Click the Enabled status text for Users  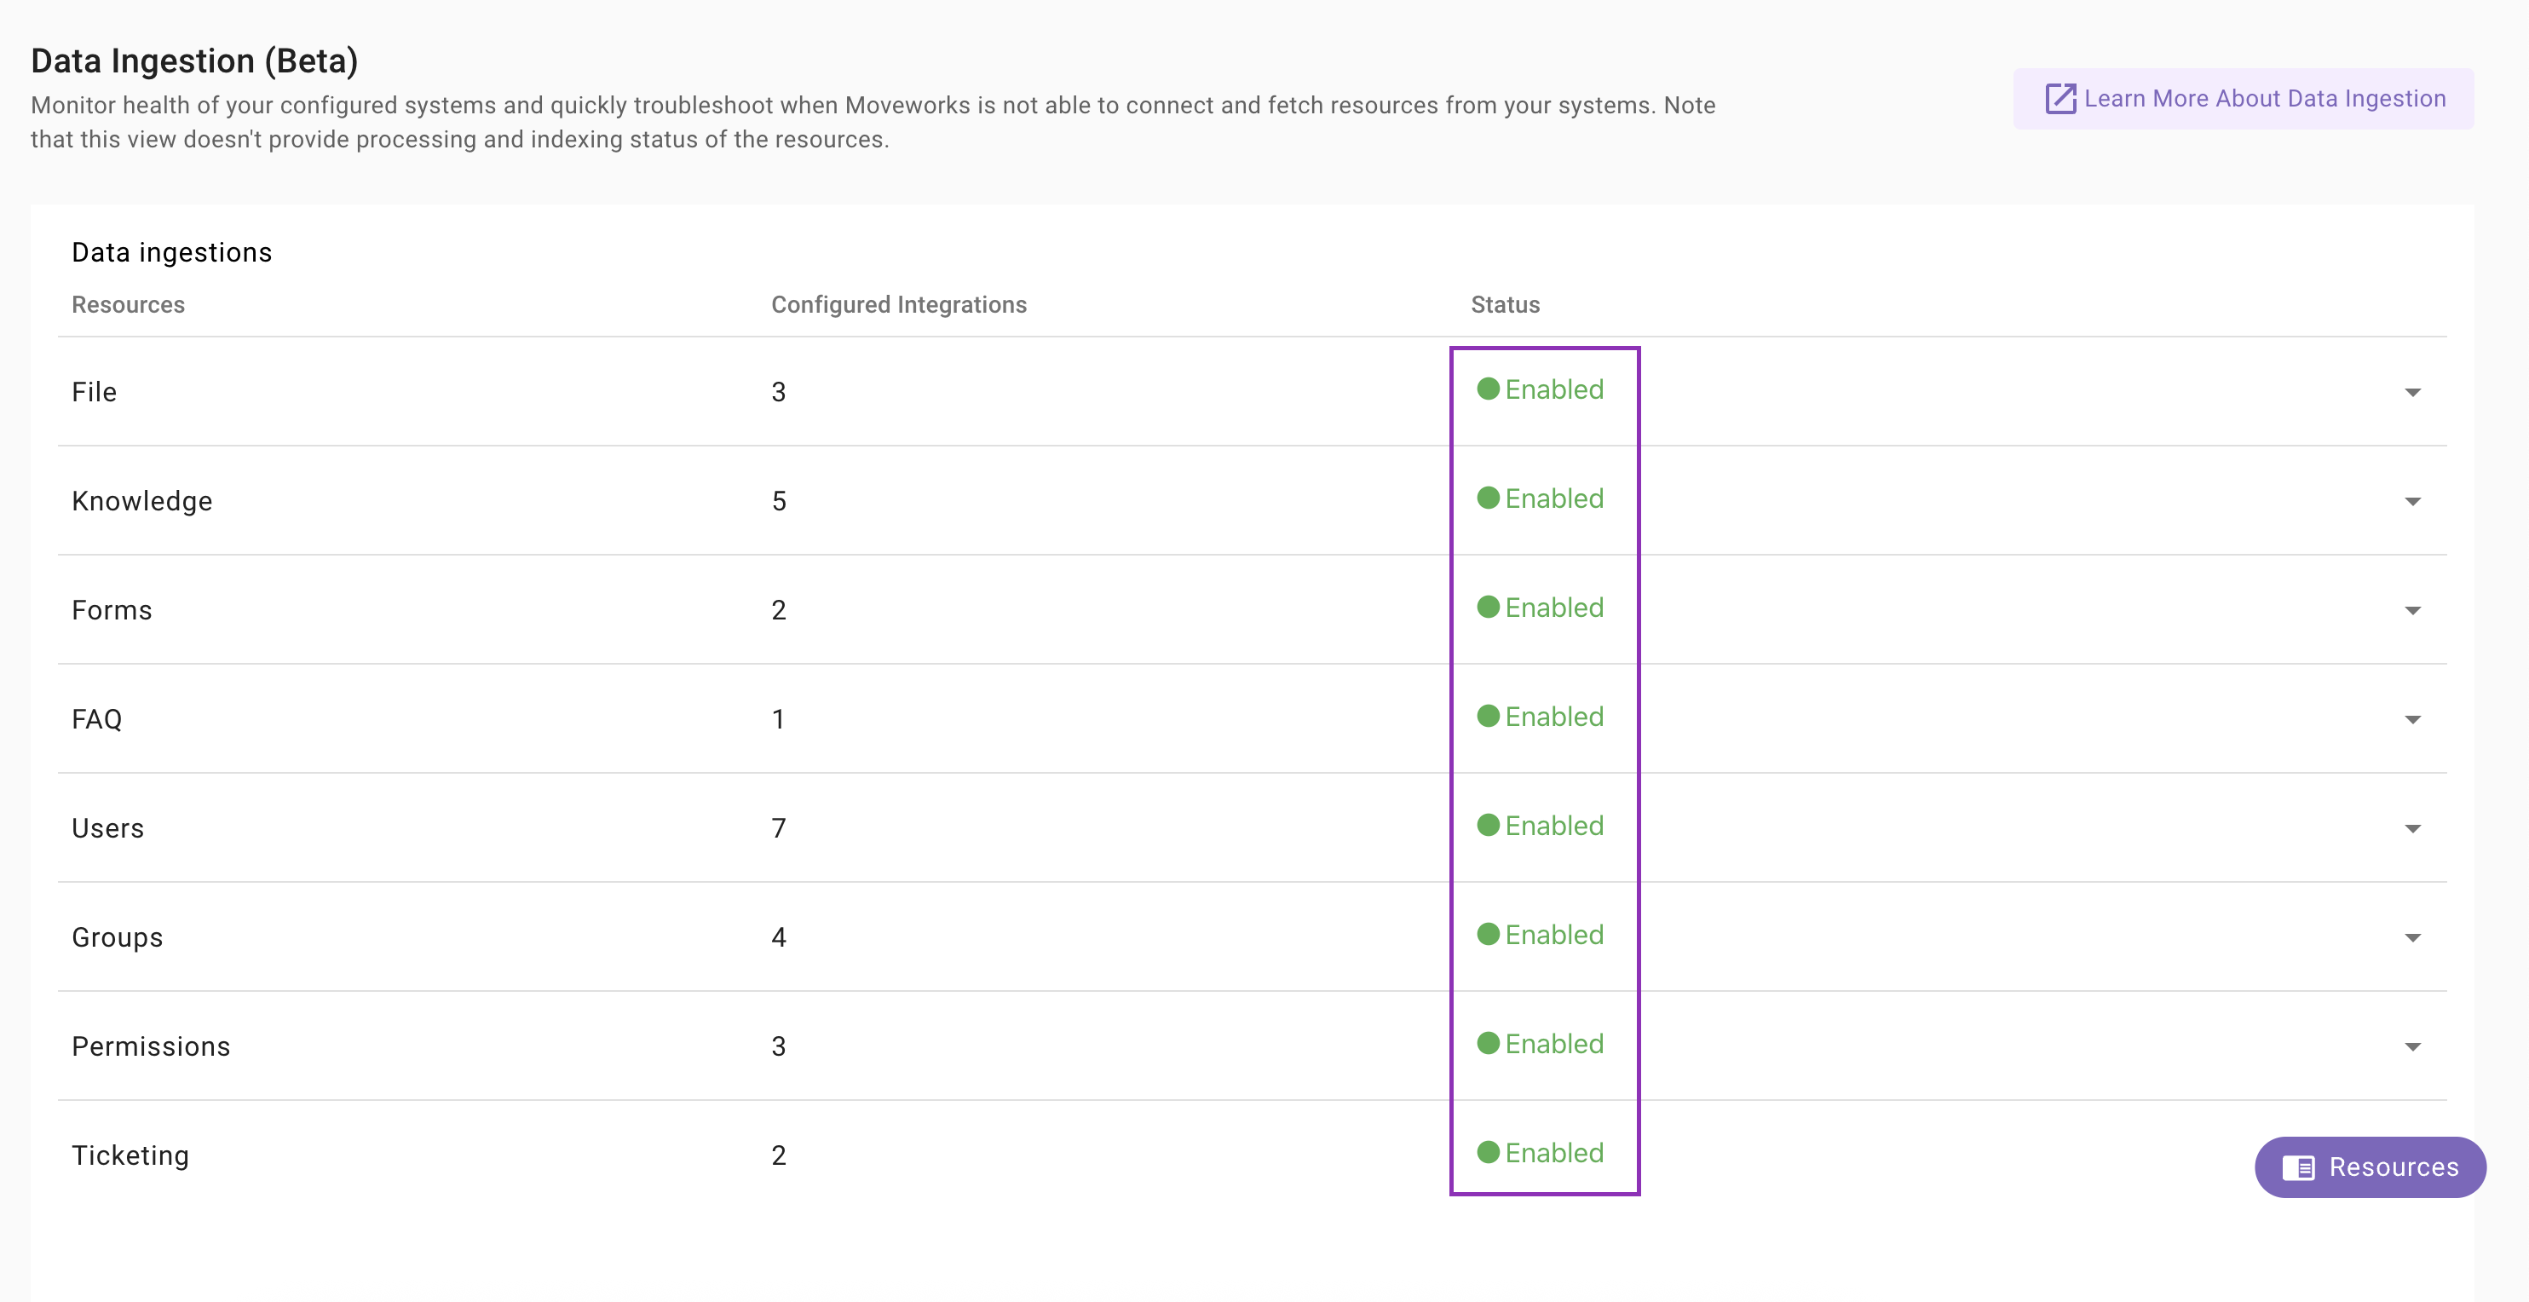(1554, 825)
